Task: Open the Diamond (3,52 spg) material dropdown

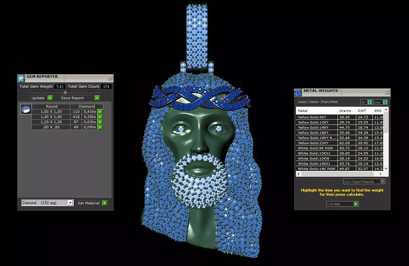Action: [47, 203]
